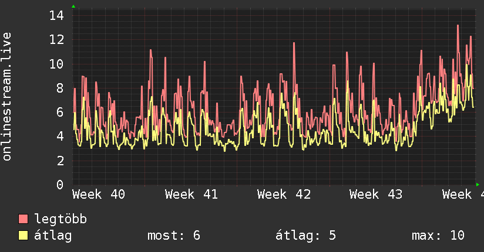
Task: Click the pink legtöbb legend swatch
Action: tap(23, 219)
